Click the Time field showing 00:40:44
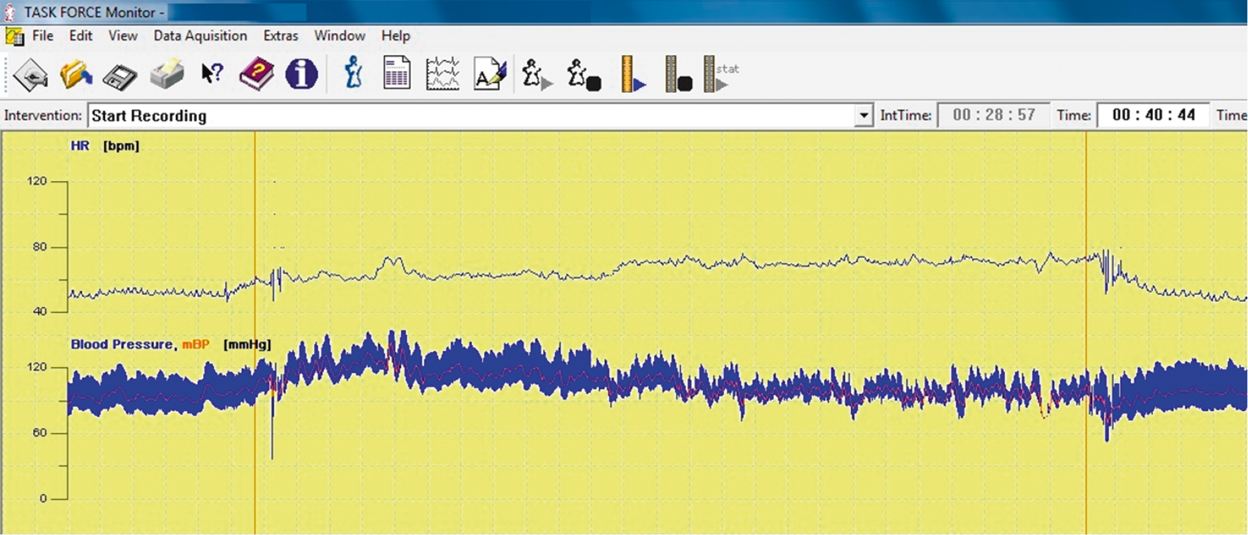This screenshot has height=535, width=1248. tap(1153, 115)
